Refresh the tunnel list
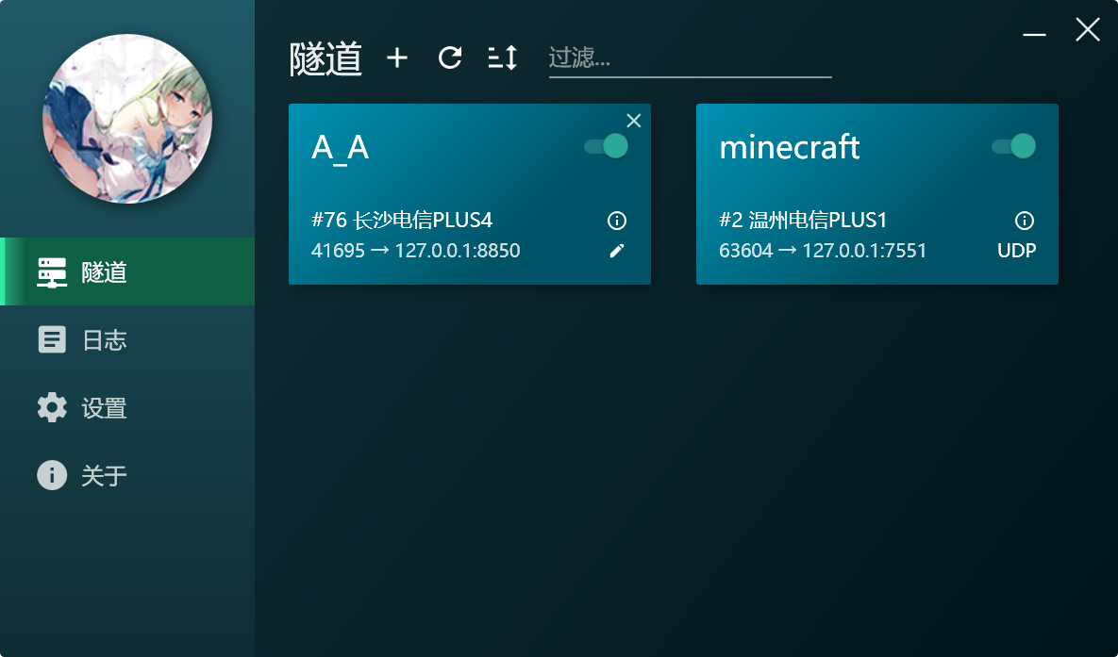The height and width of the screenshot is (657, 1118). 450,57
